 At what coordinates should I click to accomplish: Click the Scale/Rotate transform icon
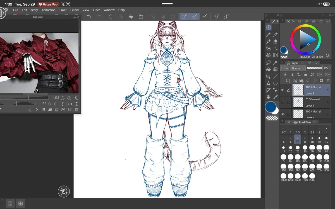141,17
